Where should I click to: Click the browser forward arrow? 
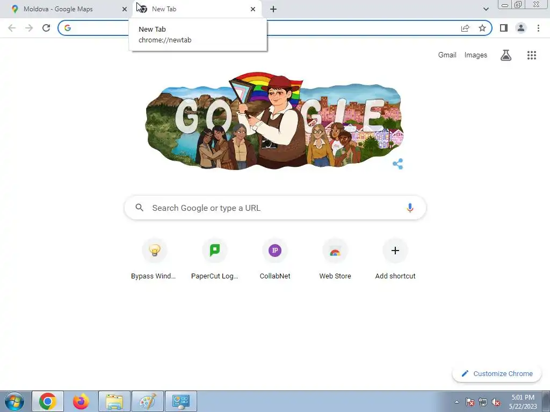tap(29, 28)
